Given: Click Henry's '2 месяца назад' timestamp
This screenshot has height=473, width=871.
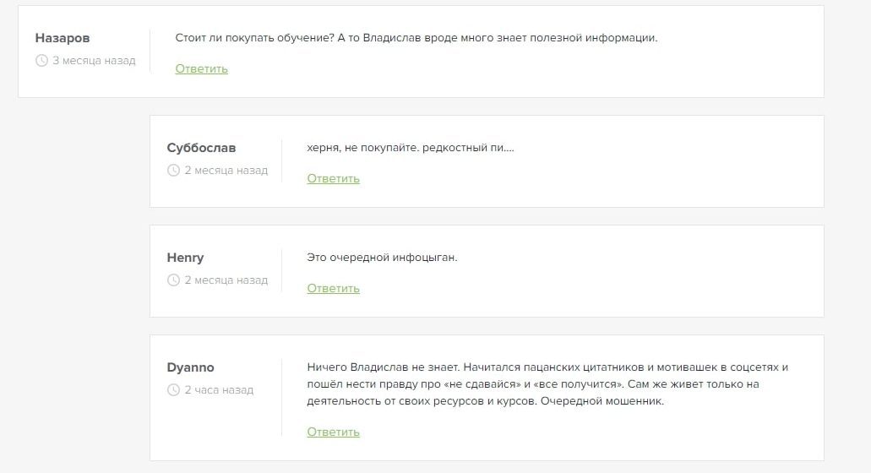Looking at the screenshot, I should (x=226, y=280).
